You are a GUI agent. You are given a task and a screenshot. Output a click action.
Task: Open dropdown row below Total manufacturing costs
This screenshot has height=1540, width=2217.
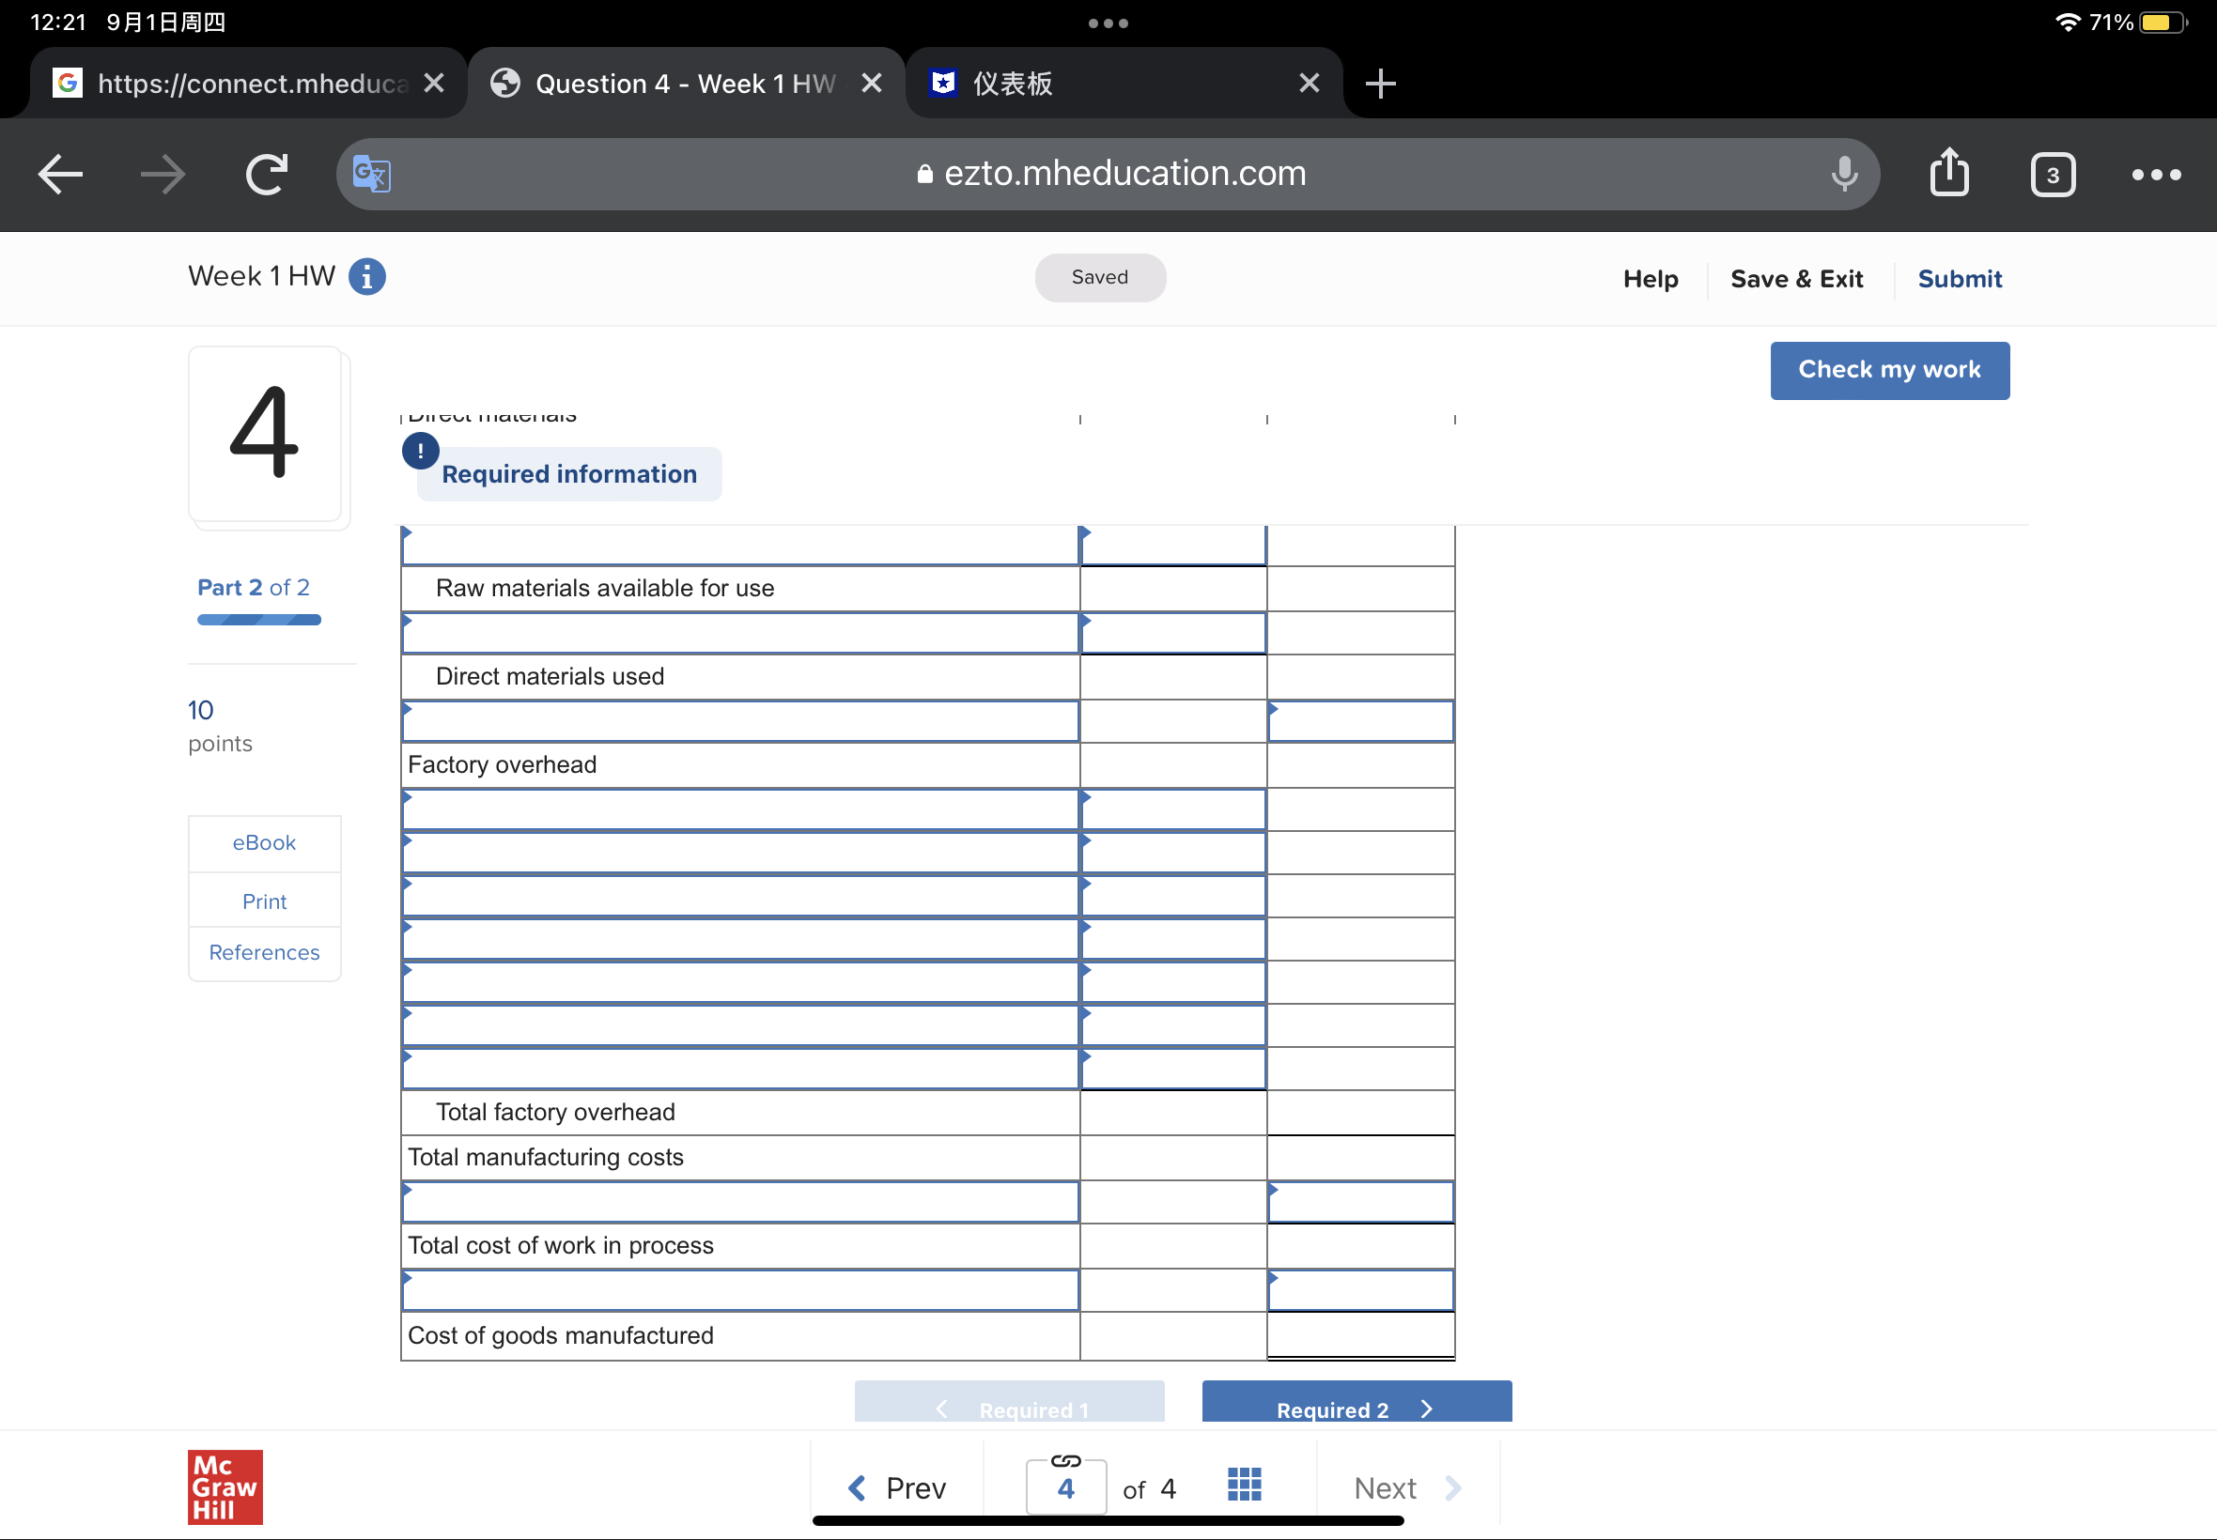740,1202
